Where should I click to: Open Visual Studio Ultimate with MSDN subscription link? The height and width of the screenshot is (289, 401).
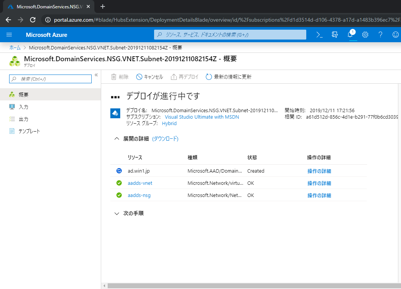coord(202,117)
